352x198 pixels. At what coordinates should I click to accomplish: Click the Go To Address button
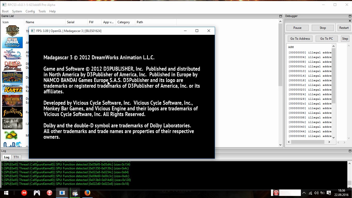[300, 39]
